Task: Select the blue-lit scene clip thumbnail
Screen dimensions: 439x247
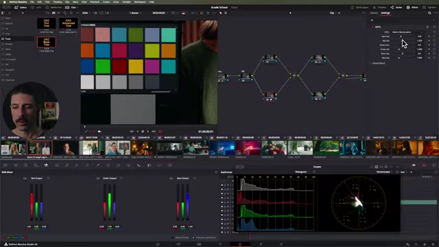Action: click(222, 148)
